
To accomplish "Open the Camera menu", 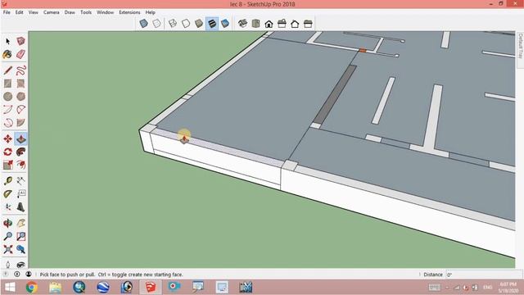I will 51,12.
